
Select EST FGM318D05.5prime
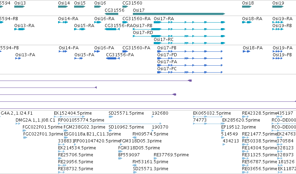pyautogui.click(x=120, y=151)
